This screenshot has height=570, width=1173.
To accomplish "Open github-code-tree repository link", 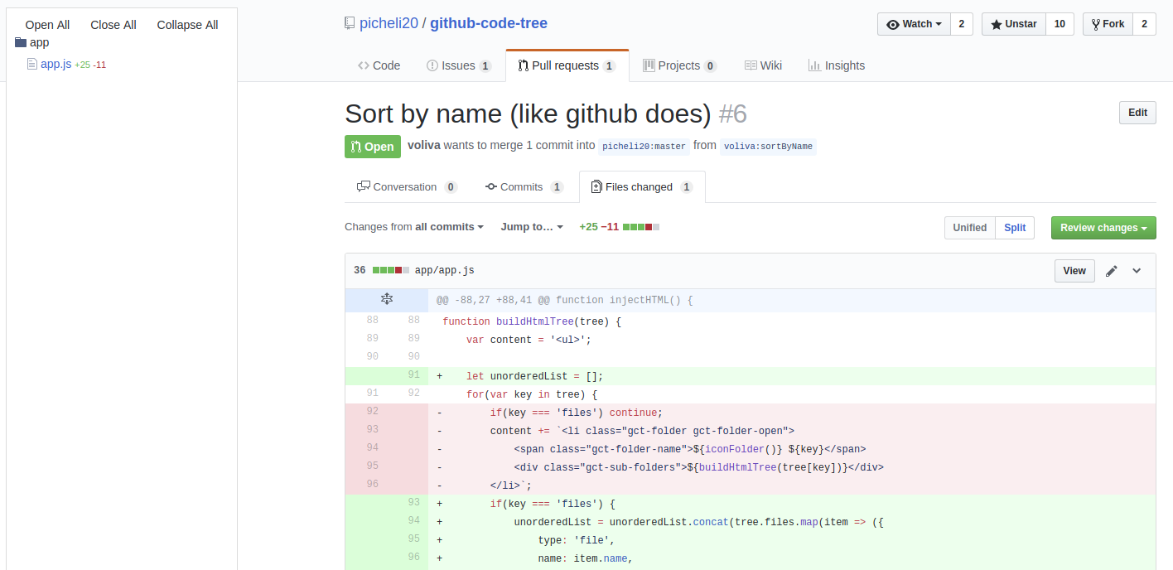I will [489, 23].
